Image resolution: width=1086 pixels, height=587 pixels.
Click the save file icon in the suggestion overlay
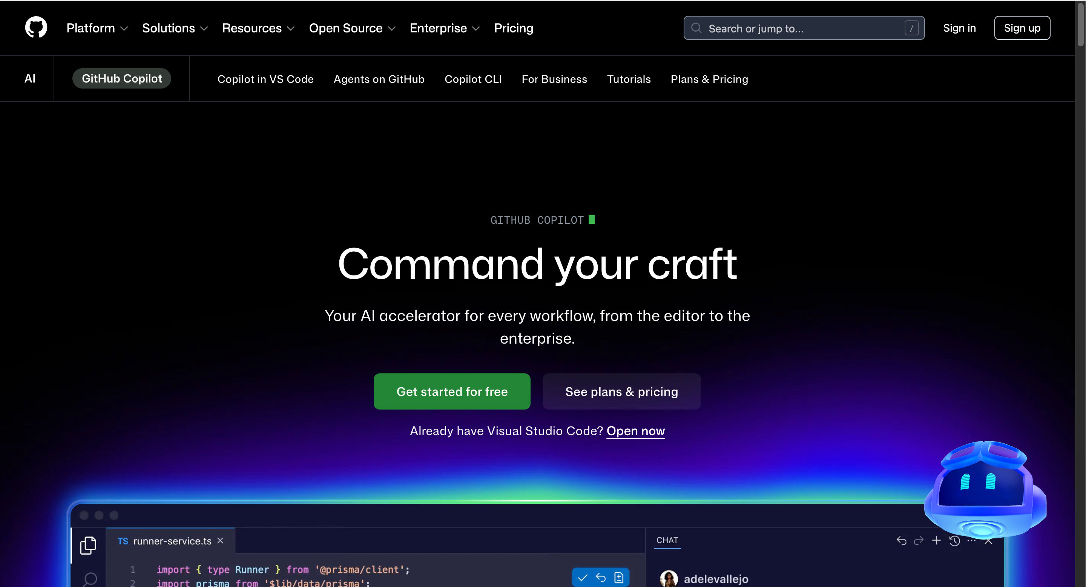pyautogui.click(x=619, y=577)
